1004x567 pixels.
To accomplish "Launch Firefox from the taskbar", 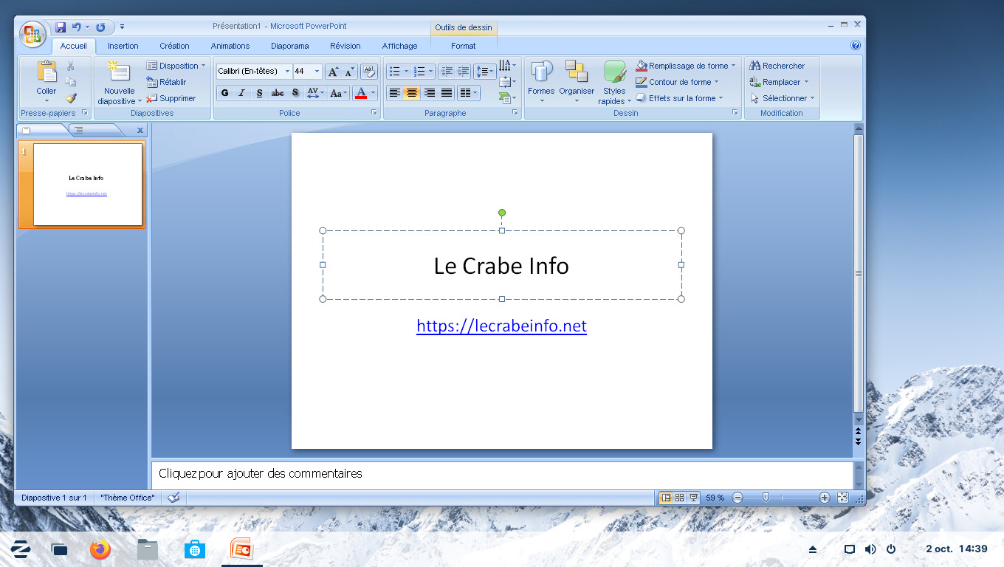I will tap(100, 549).
